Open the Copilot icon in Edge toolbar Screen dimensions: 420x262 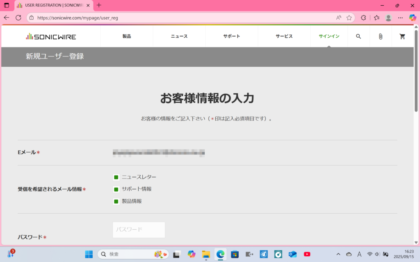[413, 18]
